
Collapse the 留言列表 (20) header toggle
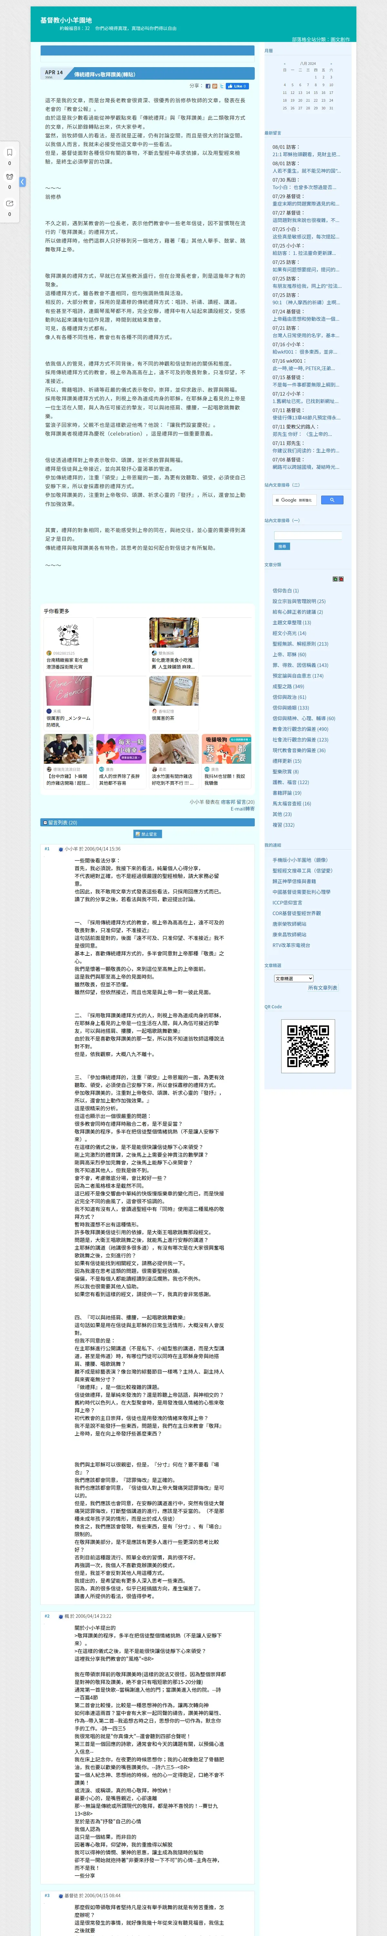click(45, 822)
